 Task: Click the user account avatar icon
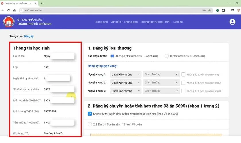(232, 22)
